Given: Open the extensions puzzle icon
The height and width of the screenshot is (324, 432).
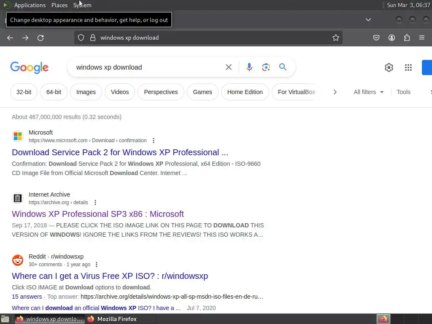Looking at the screenshot, I should click(x=407, y=38).
